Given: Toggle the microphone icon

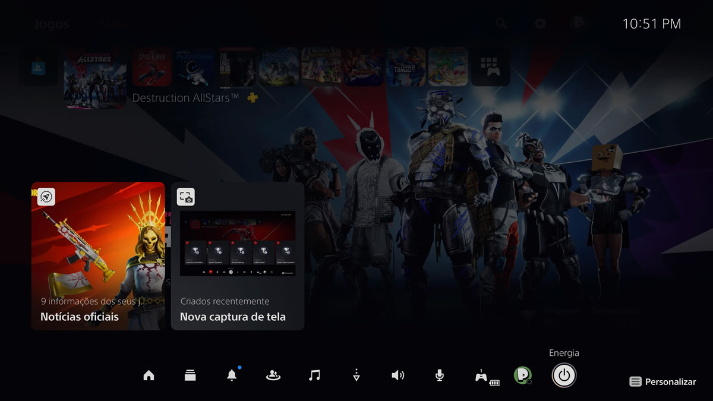Looking at the screenshot, I should click(x=440, y=375).
